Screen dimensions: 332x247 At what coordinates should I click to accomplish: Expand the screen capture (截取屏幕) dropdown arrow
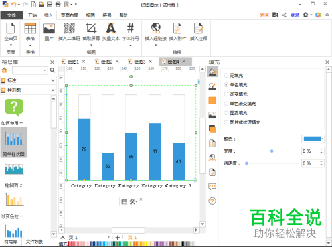[x=91, y=45]
